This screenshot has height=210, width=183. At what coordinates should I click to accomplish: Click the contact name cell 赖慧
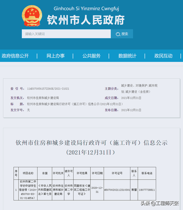click(x=134, y=190)
